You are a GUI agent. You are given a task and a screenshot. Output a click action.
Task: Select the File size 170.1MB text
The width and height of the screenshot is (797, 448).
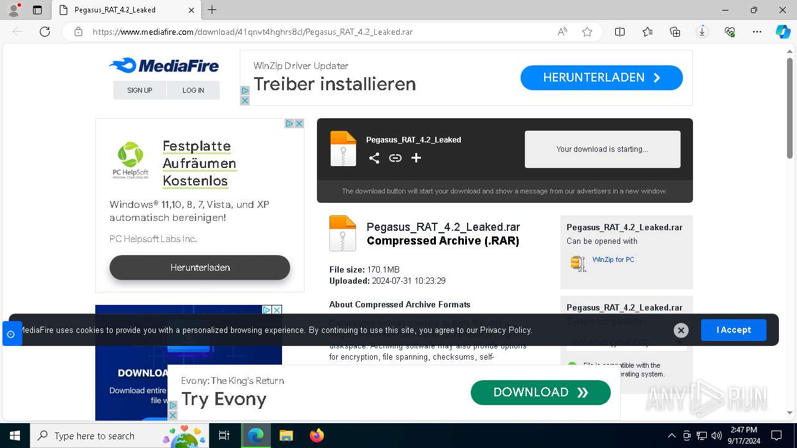pyautogui.click(x=364, y=269)
